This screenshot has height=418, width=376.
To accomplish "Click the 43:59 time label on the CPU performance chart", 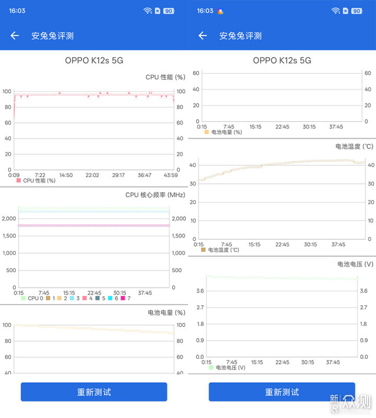I will coord(171,175).
